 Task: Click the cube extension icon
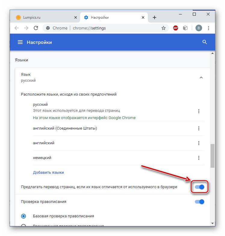185,28
